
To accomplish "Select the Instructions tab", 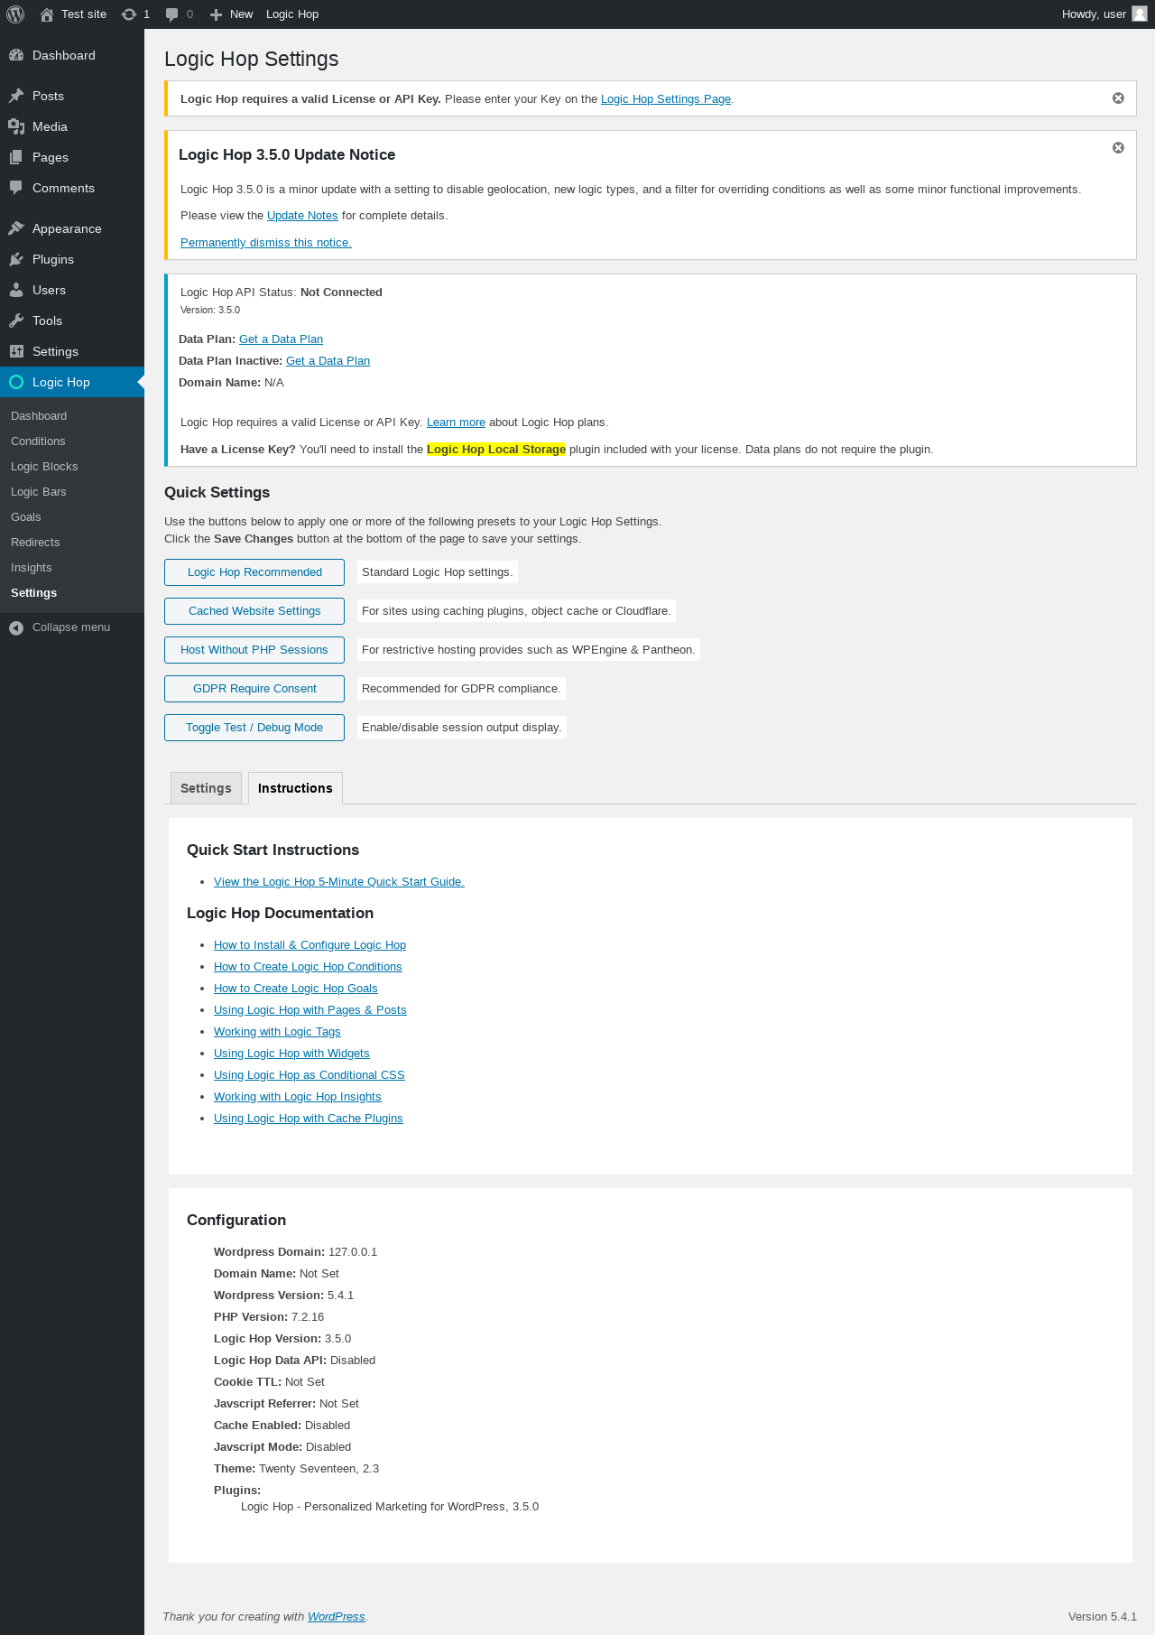I will tap(295, 788).
